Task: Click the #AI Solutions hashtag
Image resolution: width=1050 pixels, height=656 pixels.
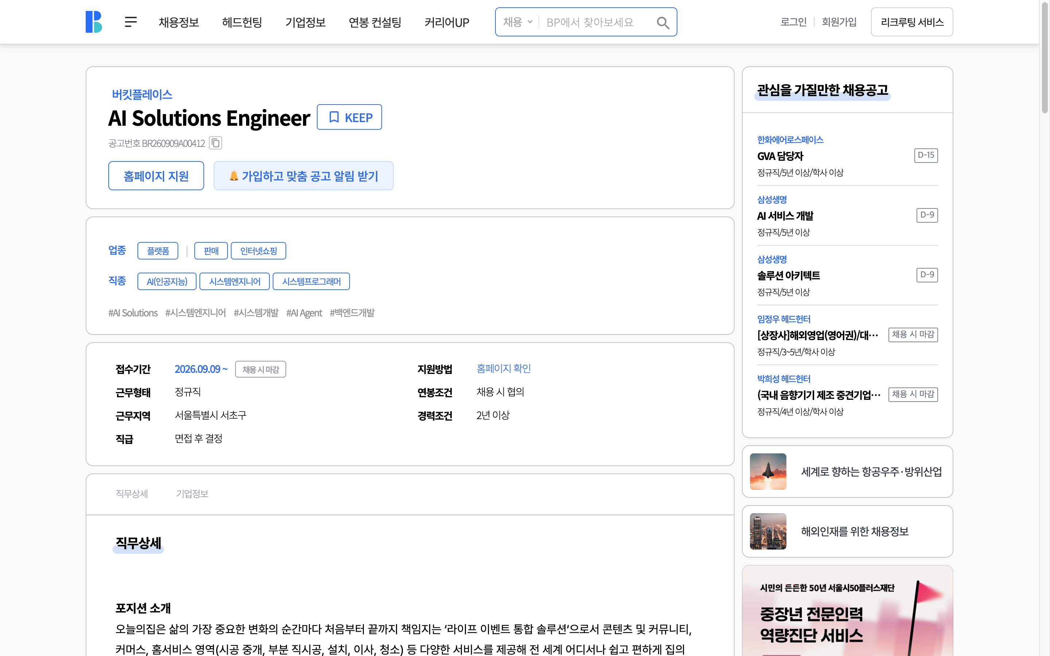Action: pyautogui.click(x=133, y=313)
